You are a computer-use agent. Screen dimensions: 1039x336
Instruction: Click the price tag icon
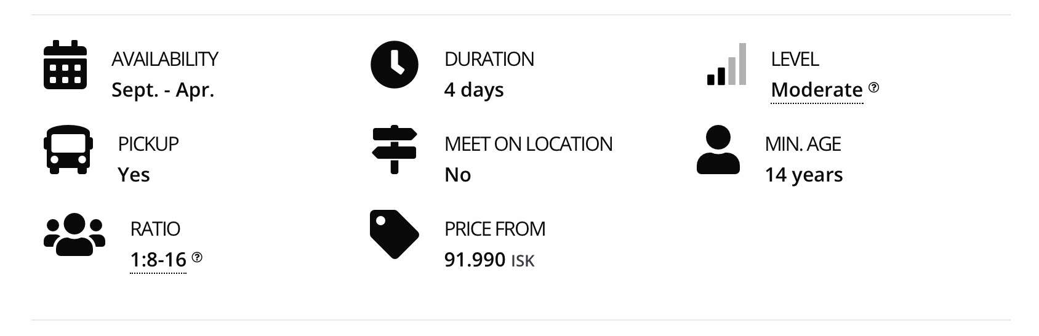(x=395, y=234)
